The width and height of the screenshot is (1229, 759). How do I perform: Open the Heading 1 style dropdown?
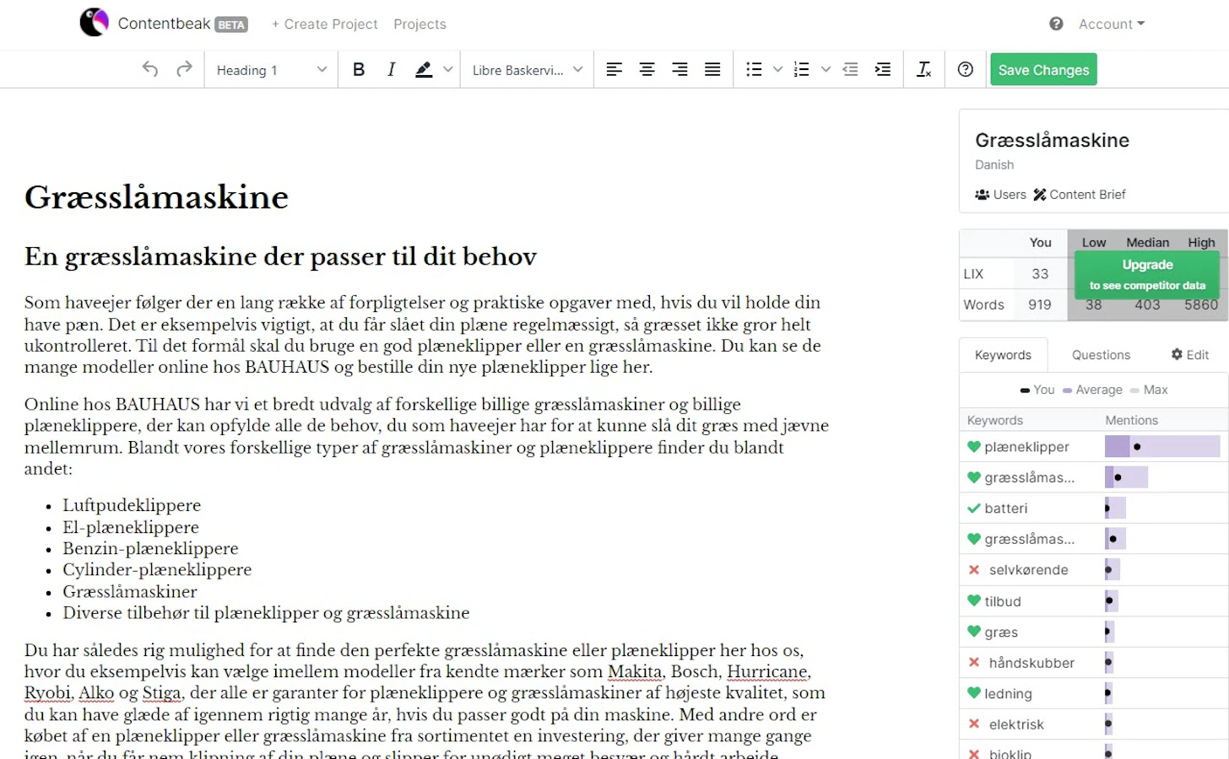click(271, 70)
